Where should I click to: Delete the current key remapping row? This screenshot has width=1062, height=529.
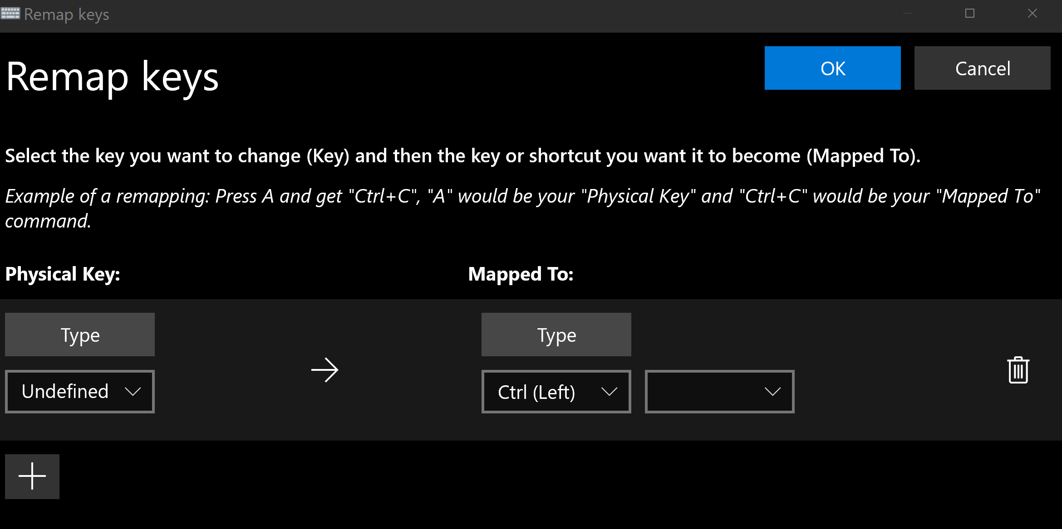pos(1018,370)
